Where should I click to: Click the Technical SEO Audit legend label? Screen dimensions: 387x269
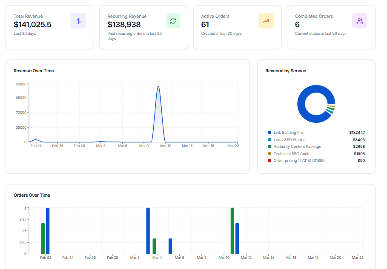(292, 154)
